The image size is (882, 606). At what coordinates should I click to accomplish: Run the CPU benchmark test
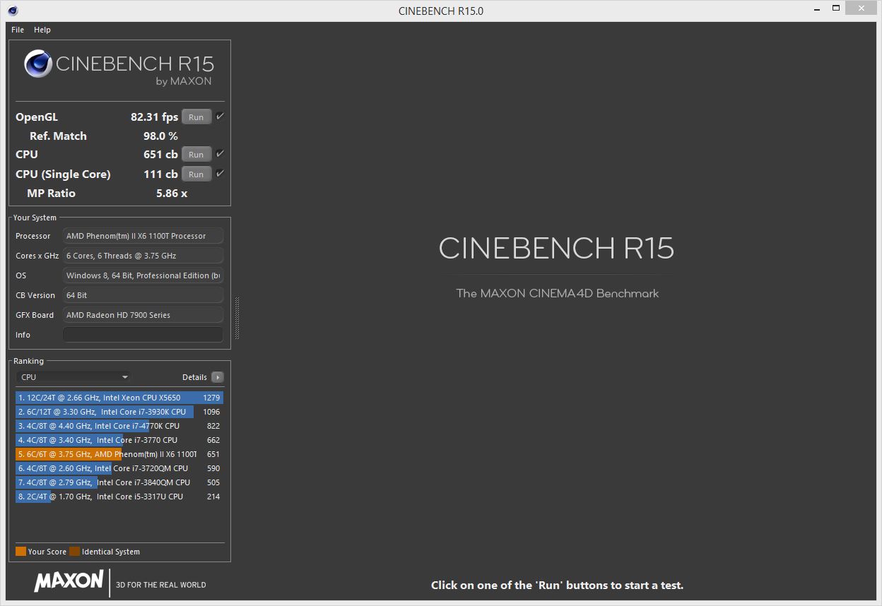tap(196, 155)
